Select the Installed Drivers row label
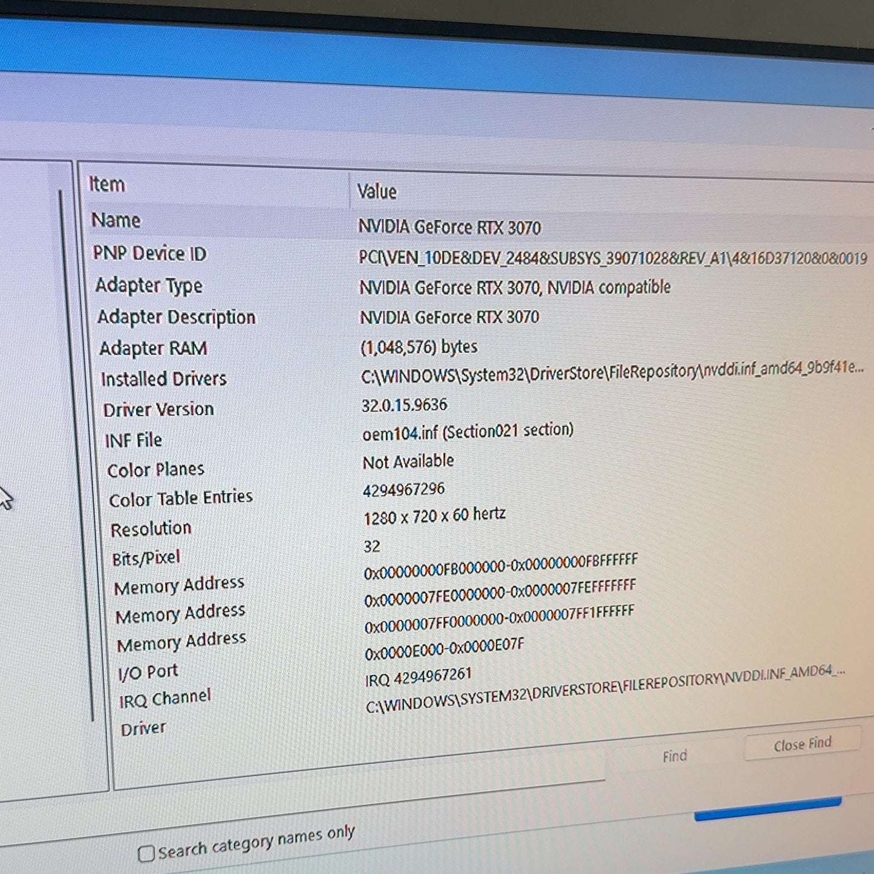Screen dimensions: 874x874 pyautogui.click(x=163, y=379)
